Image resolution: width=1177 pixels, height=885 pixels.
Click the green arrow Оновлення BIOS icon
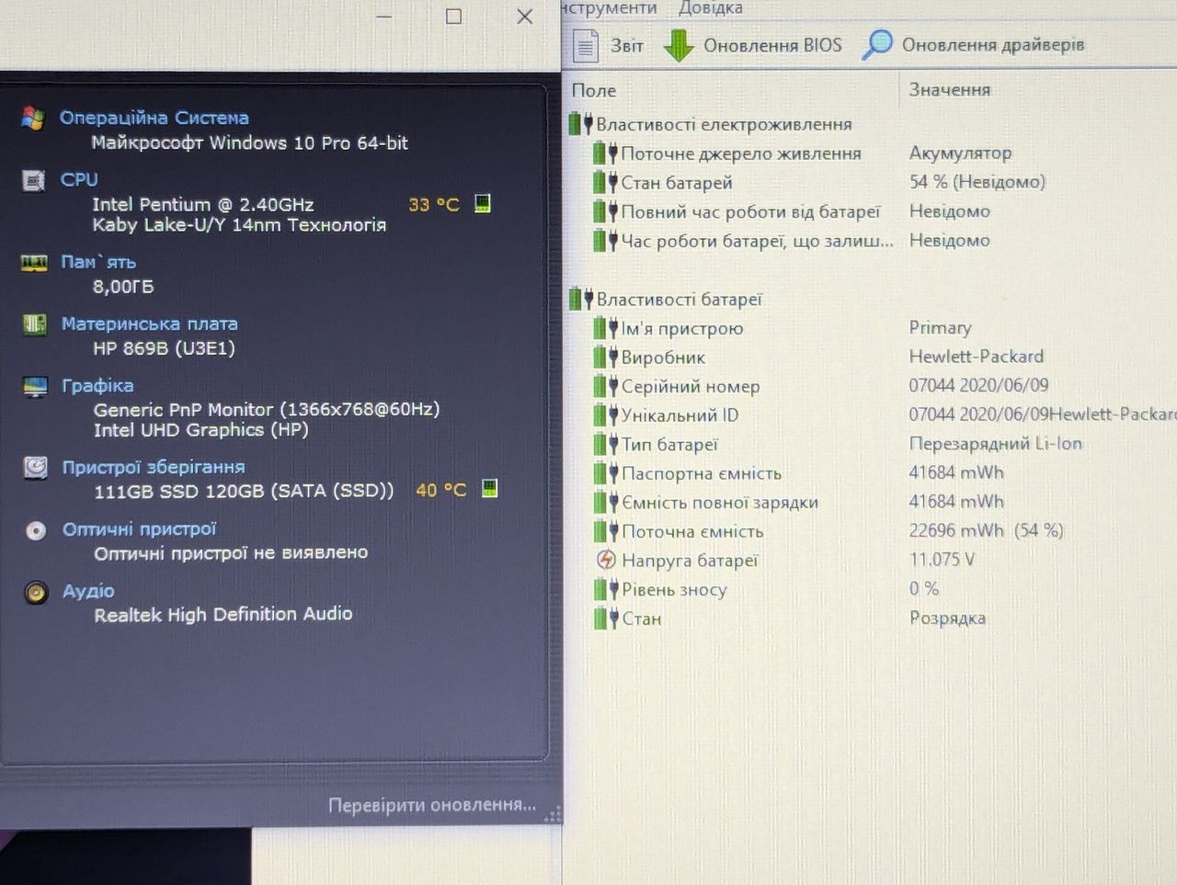(x=679, y=45)
